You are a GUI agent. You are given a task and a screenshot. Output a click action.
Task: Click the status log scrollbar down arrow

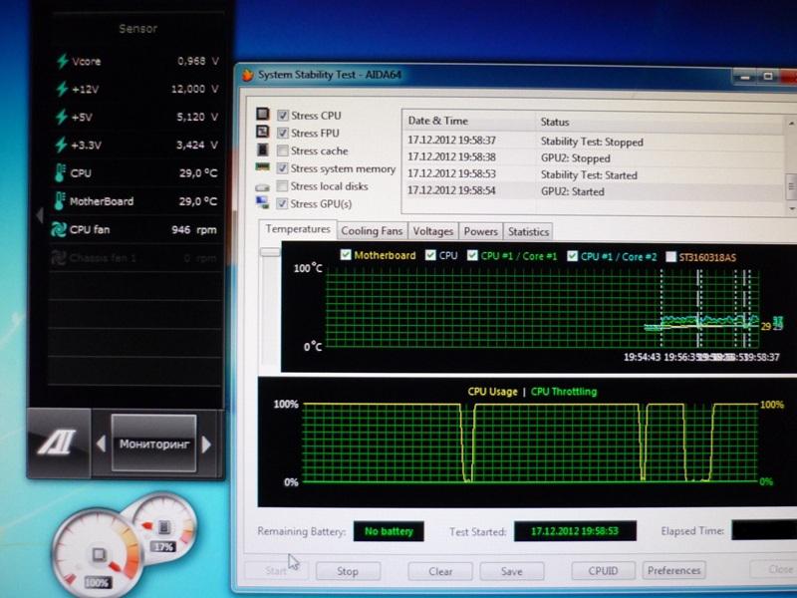791,209
